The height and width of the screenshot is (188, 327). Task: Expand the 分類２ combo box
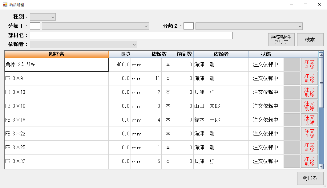point(300,26)
